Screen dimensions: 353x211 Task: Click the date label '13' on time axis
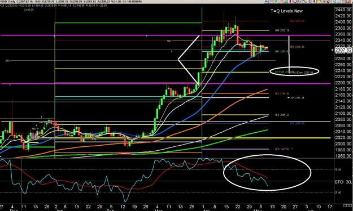pos(272,206)
